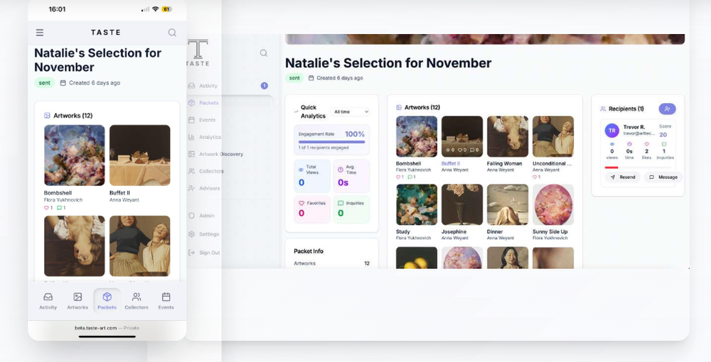Click the comment icon under mobile Bombshell
Screen dimensions: 711x362
(x=59, y=208)
